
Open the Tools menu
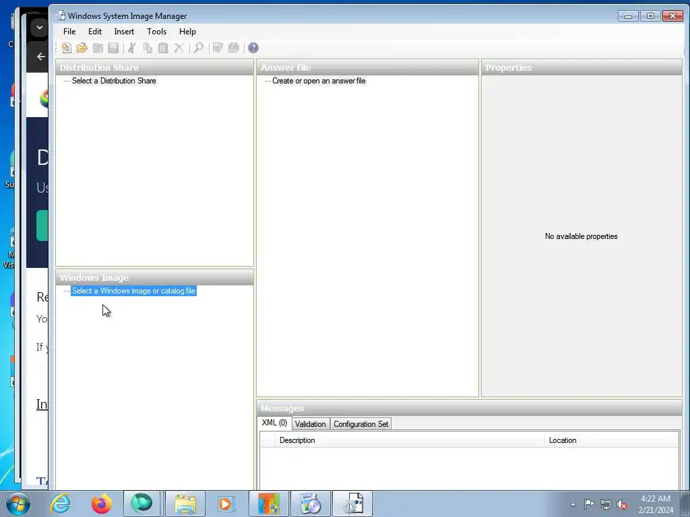pyautogui.click(x=156, y=32)
